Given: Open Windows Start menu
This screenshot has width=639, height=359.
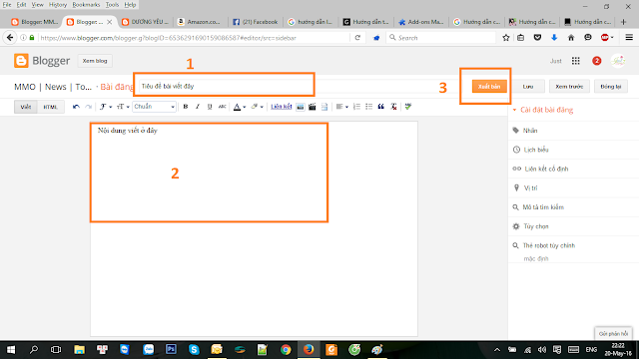Looking at the screenshot, I should [x=11, y=350].
